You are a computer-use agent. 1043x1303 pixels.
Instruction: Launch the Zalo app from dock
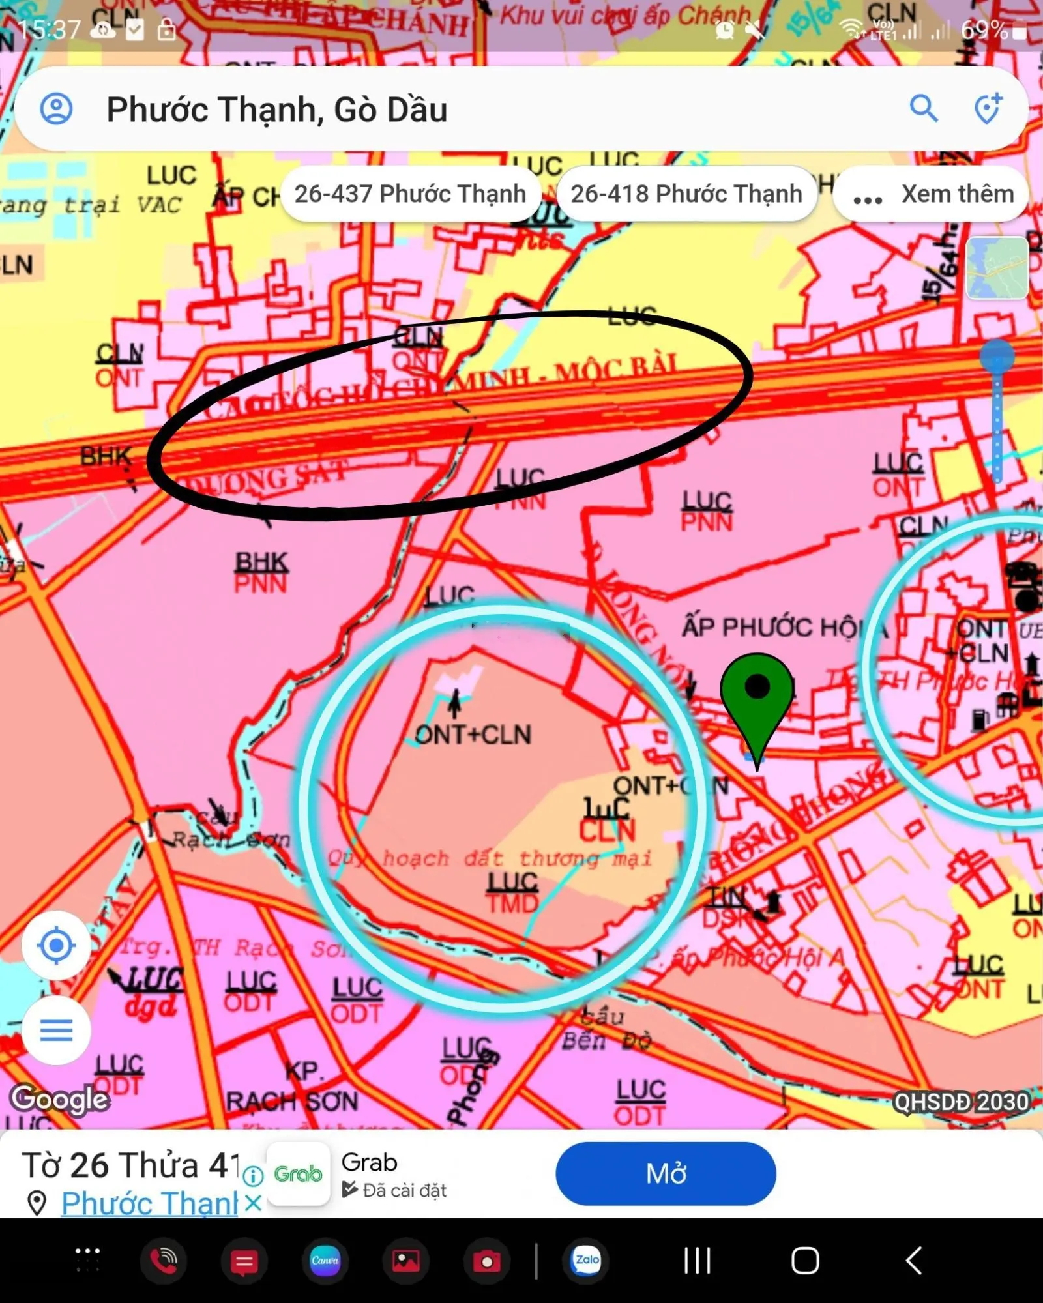(587, 1260)
